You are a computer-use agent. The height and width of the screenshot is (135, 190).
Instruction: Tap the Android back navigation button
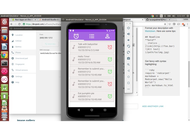(79, 110)
